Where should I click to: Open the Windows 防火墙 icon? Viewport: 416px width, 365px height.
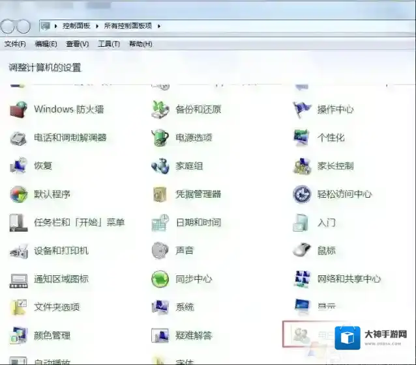tap(18, 109)
